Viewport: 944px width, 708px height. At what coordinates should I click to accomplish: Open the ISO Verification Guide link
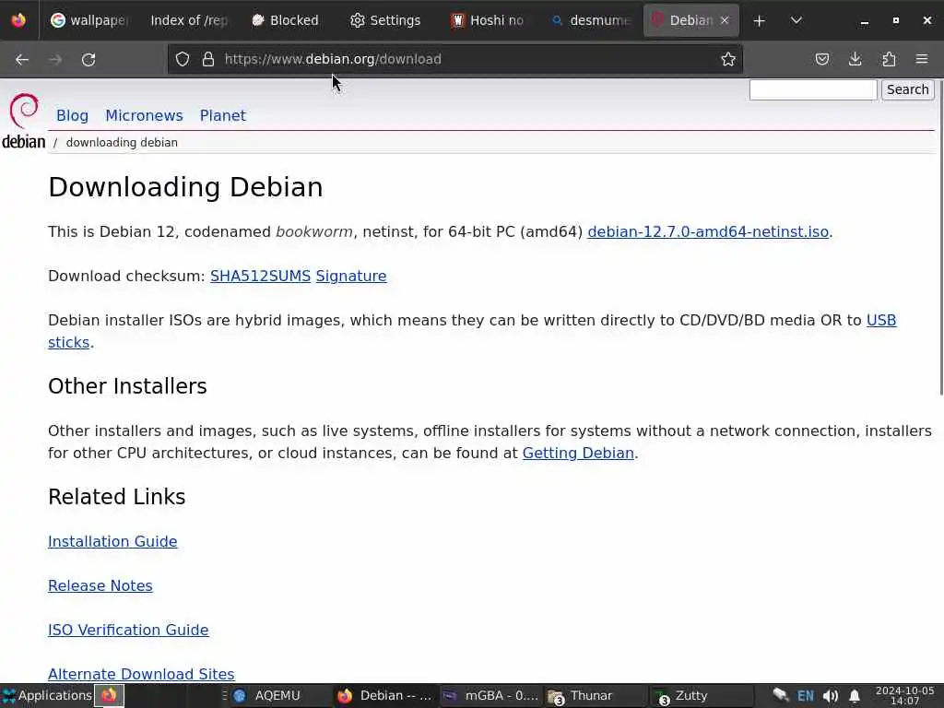128,630
